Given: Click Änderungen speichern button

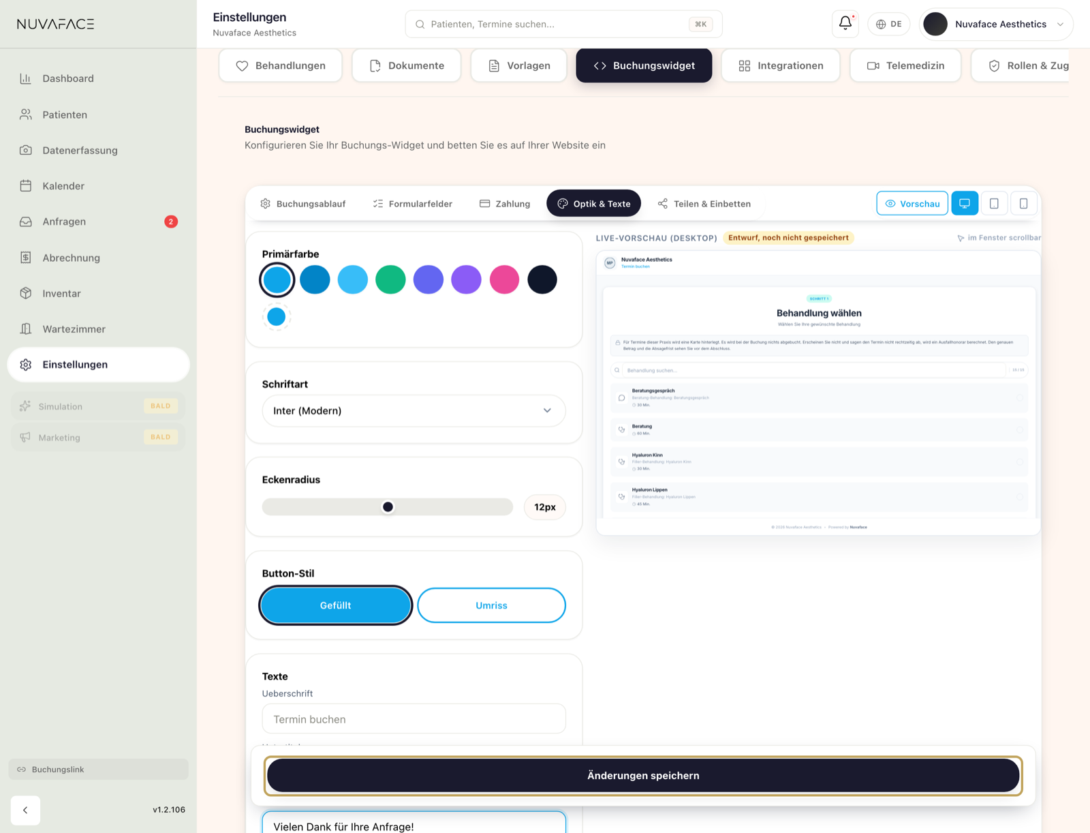Looking at the screenshot, I should tap(643, 776).
